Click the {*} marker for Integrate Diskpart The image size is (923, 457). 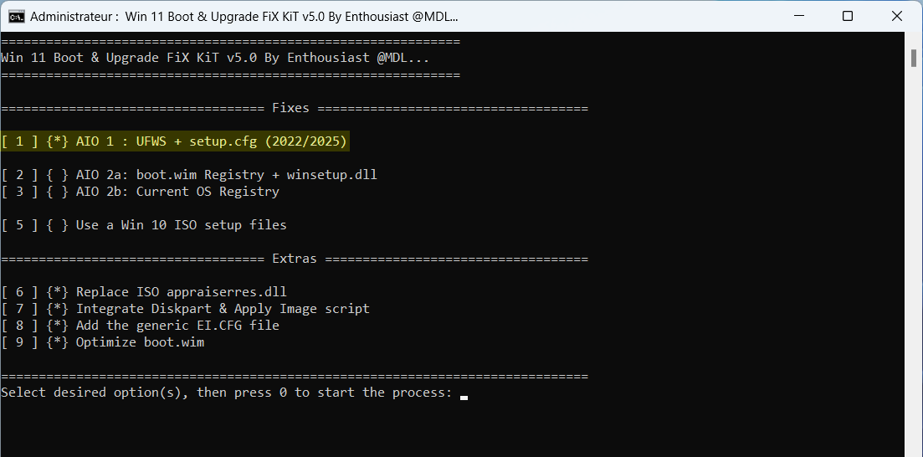pyautogui.click(x=58, y=309)
